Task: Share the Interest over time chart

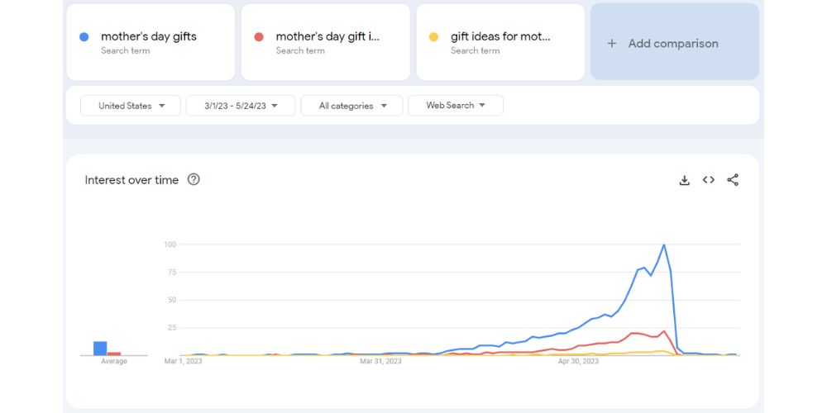Action: (733, 180)
